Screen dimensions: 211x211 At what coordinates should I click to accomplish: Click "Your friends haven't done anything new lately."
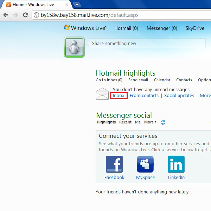(142, 192)
